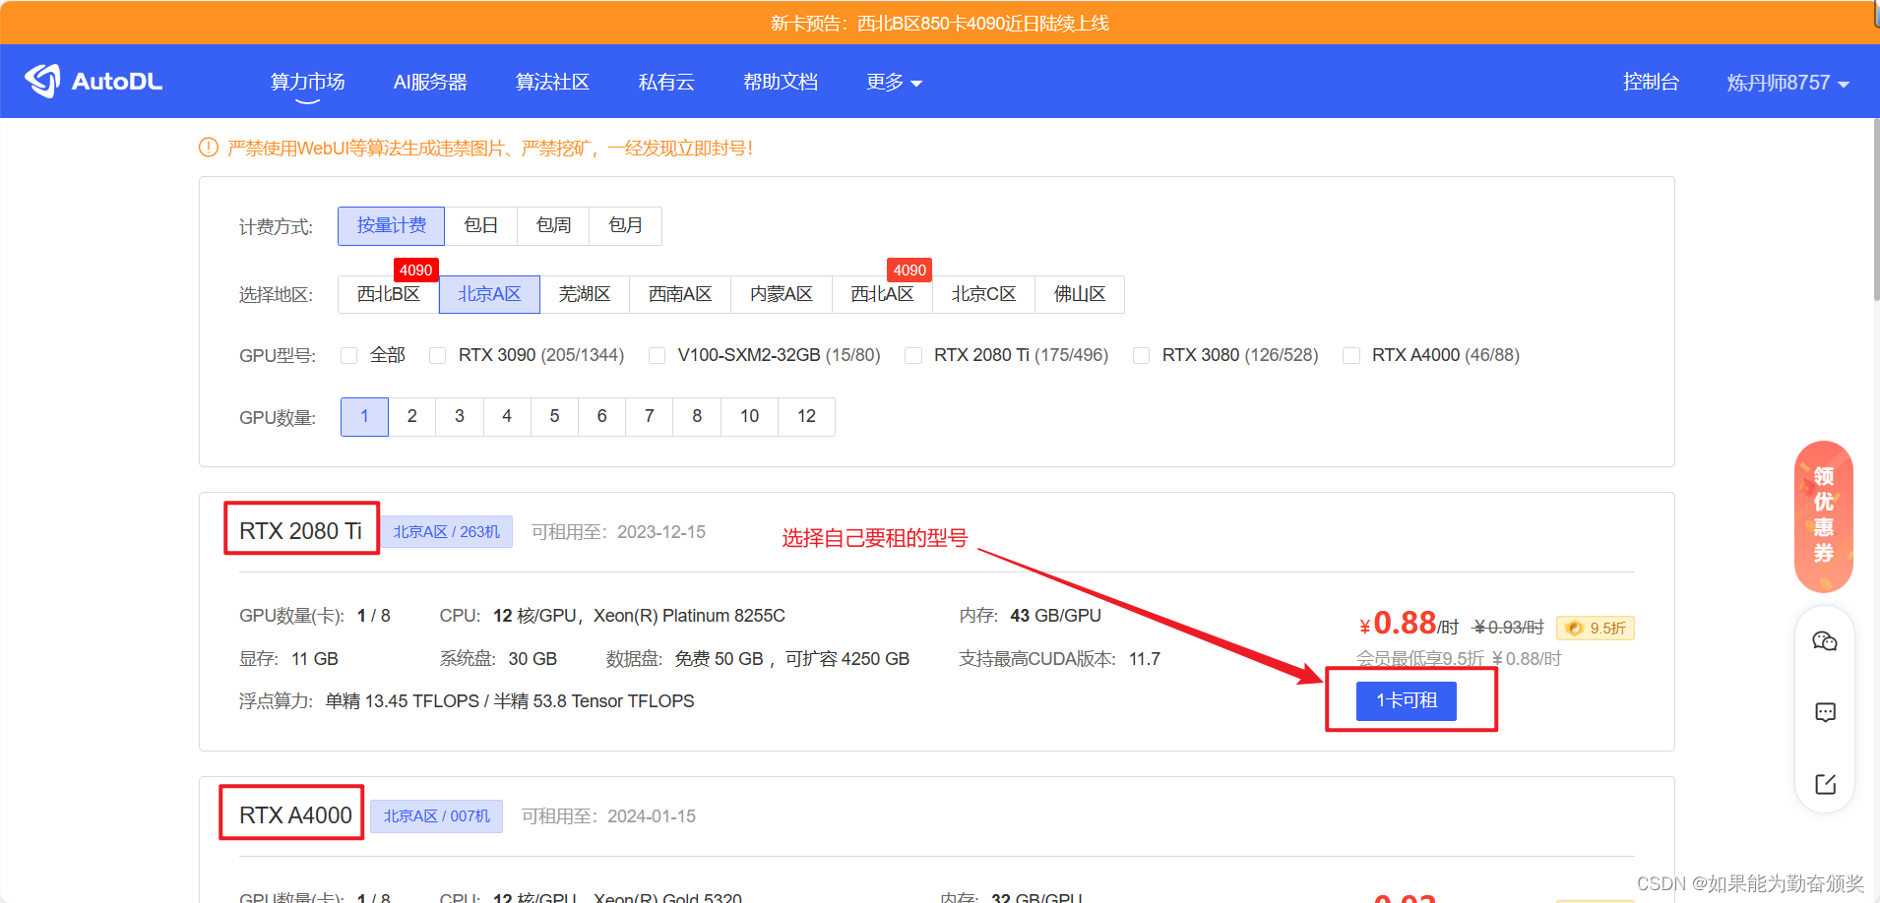
Task: Set GPU count to 2
Action: point(412,416)
